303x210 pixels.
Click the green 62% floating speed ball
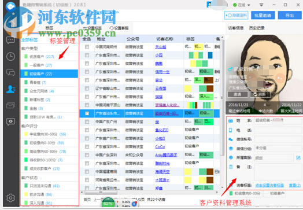point(108,204)
